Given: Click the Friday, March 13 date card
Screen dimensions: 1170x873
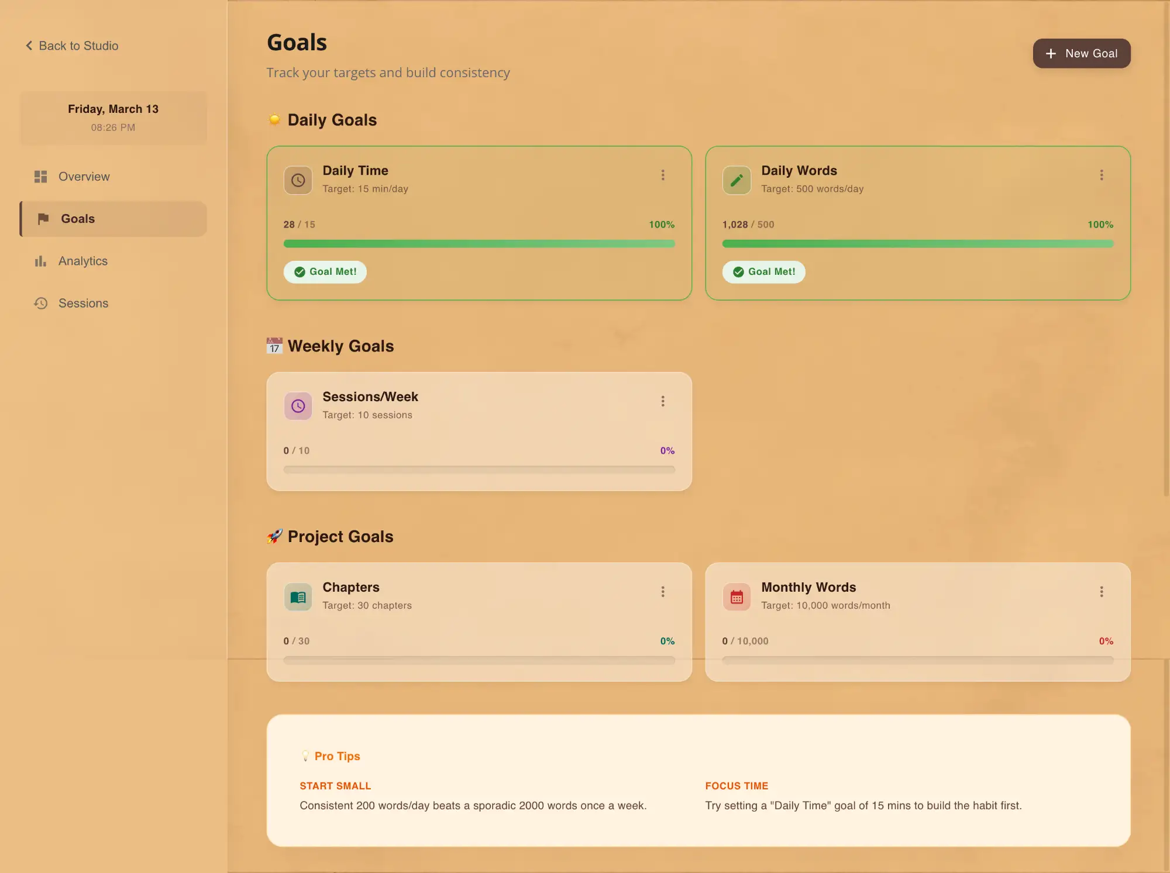Looking at the screenshot, I should tap(113, 118).
